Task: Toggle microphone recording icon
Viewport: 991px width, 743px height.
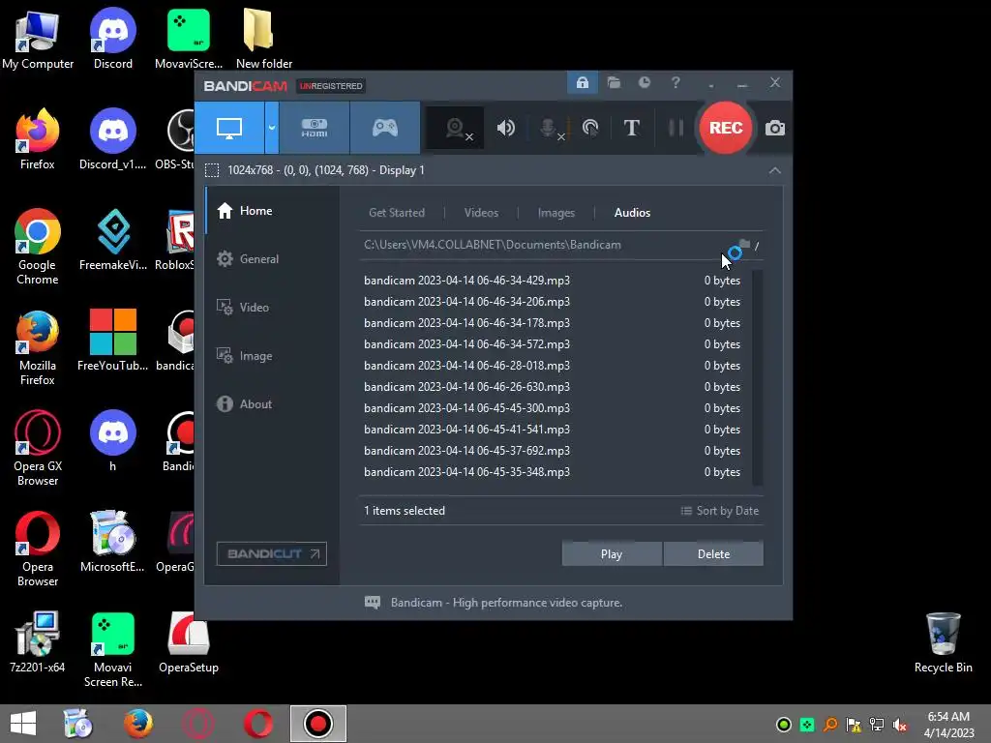Action: (550, 129)
